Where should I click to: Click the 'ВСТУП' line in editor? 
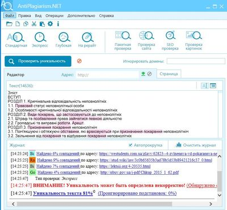pyautogui.click(x=14, y=97)
